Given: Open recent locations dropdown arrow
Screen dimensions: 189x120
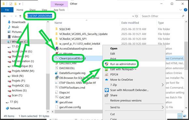Looking at the screenshot, I should [x=16, y=16].
